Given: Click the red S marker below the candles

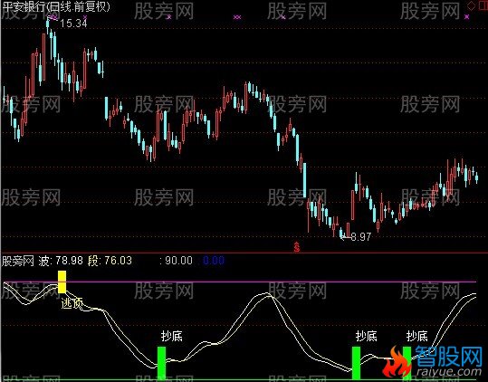Looking at the screenshot, I should click(x=297, y=246).
